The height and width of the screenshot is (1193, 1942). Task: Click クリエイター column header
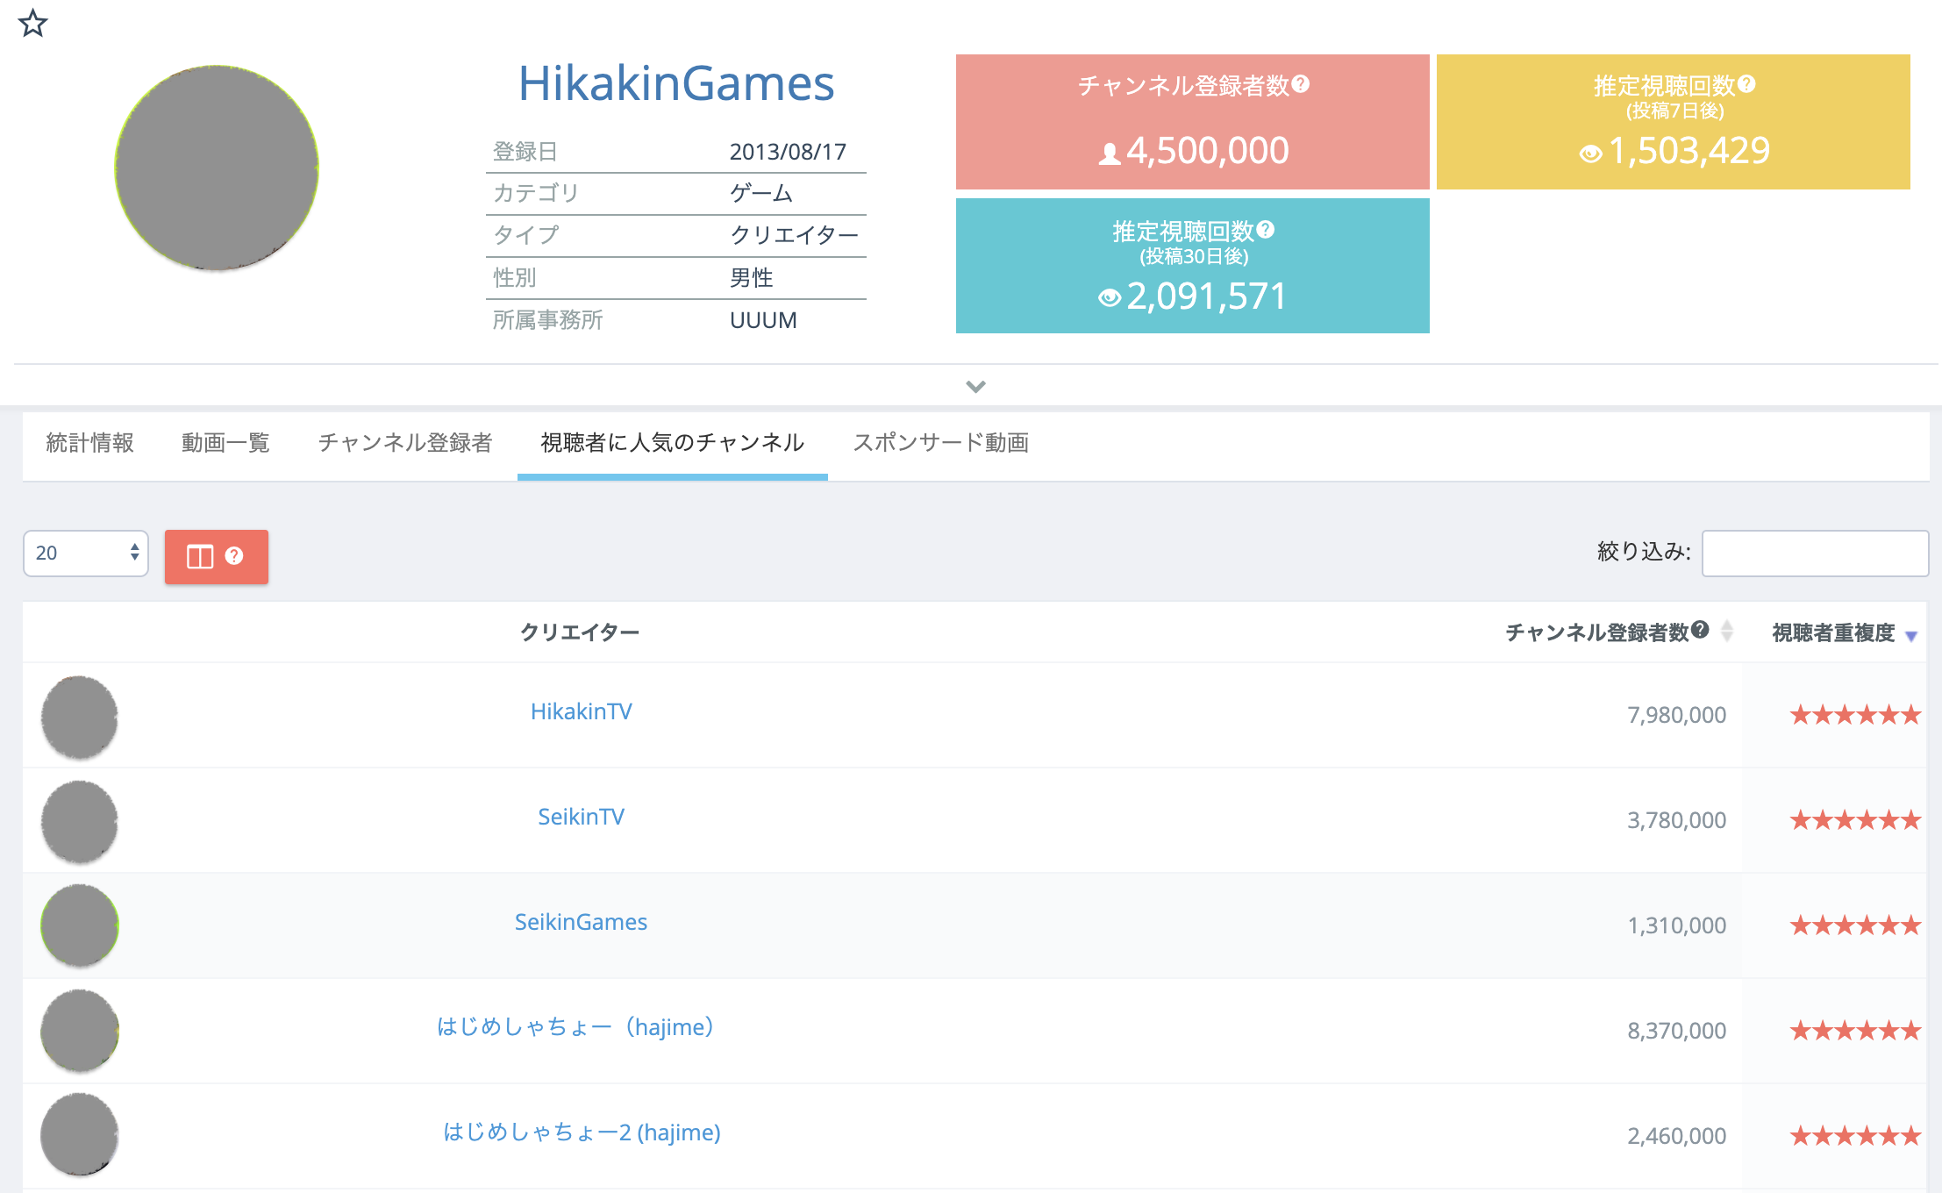(x=579, y=632)
